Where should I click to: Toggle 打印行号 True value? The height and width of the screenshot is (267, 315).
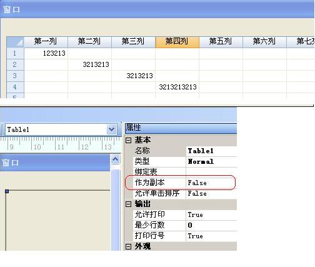211,236
